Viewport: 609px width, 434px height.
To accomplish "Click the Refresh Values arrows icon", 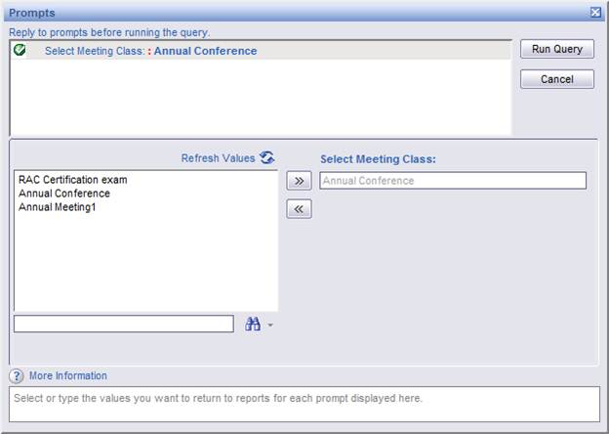I will [267, 158].
